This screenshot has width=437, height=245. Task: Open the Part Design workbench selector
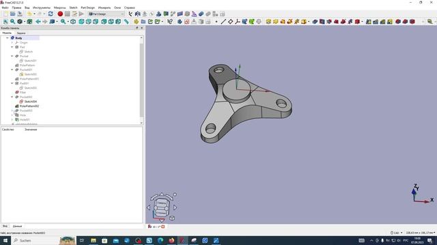coord(107,14)
